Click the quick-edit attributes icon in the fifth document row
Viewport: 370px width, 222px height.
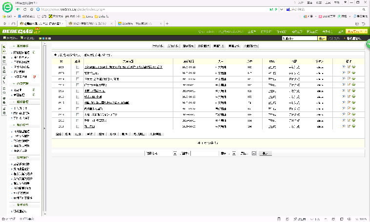click(x=344, y=91)
